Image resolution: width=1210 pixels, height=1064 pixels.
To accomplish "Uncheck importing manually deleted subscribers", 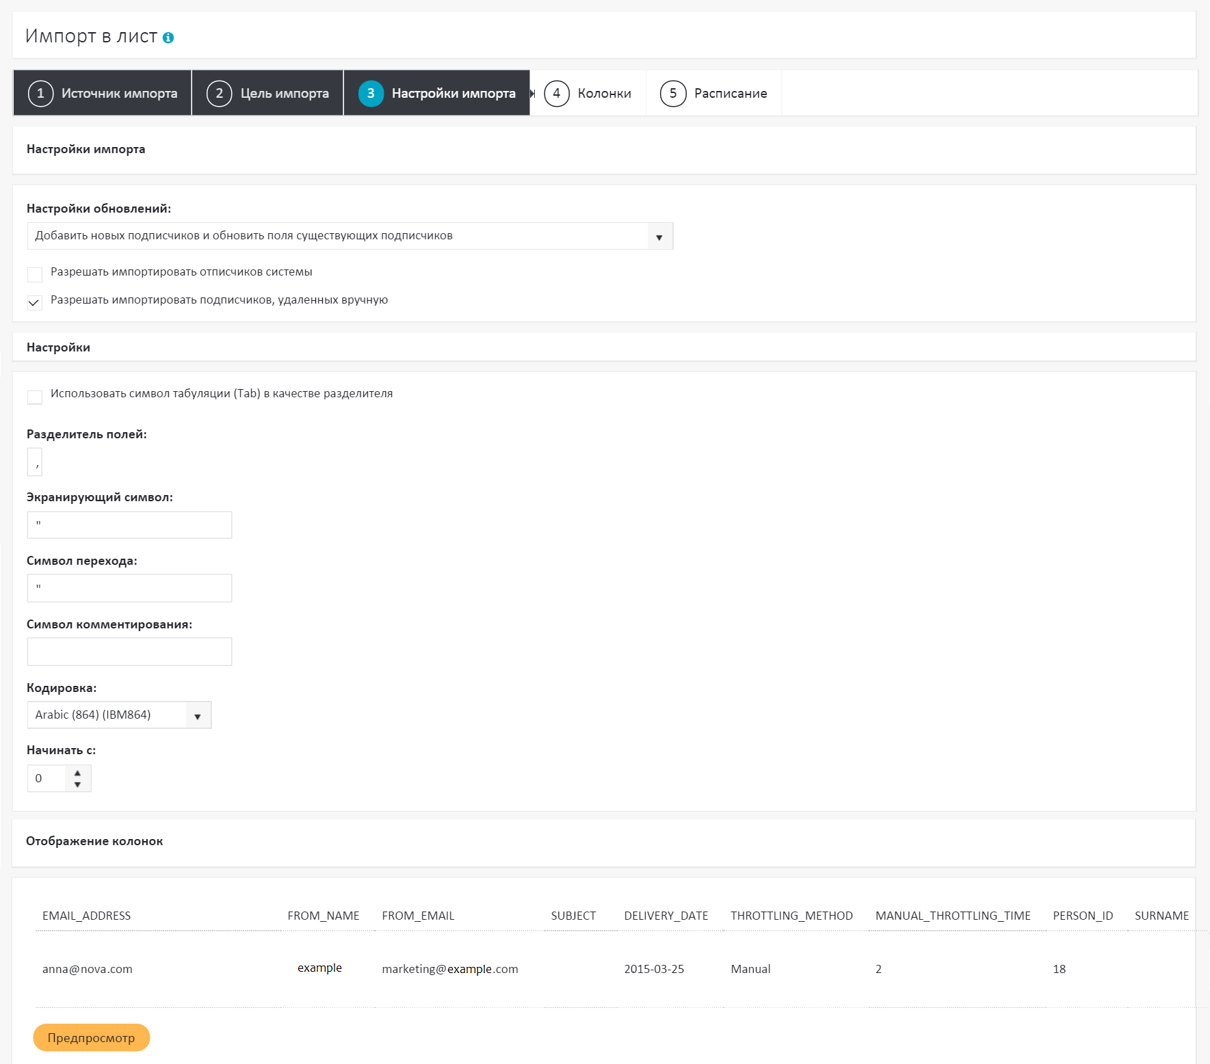I will click(35, 302).
